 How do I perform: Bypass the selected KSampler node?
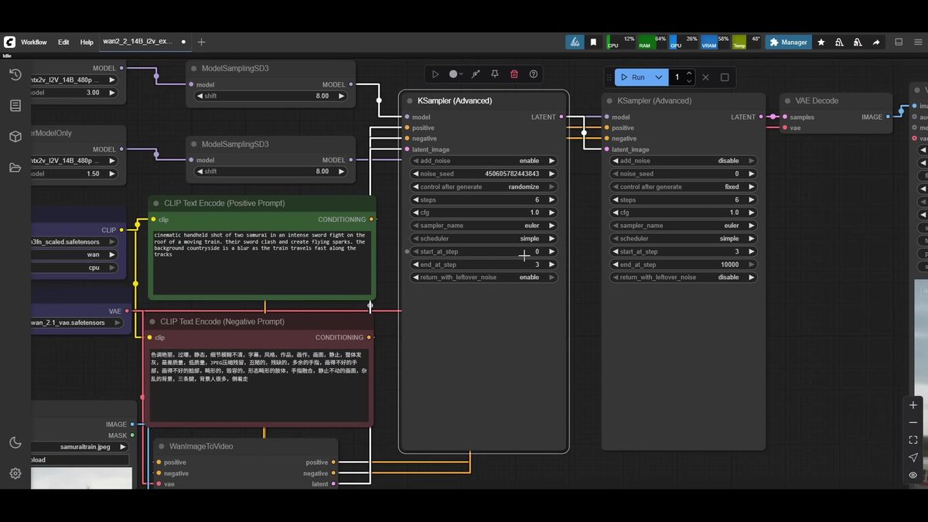coord(475,74)
